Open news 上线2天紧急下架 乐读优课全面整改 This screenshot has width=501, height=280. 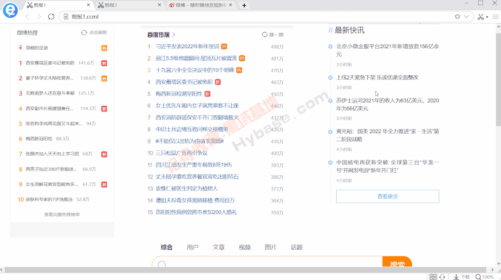coord(377,78)
